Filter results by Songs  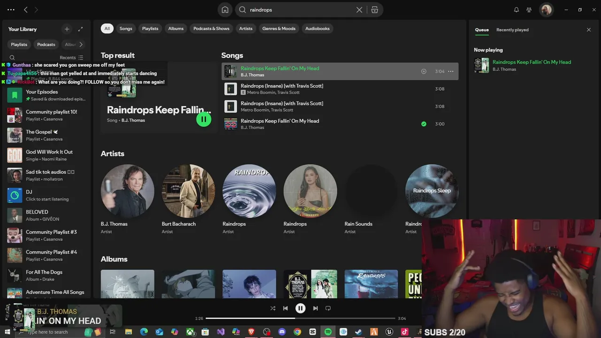pyautogui.click(x=126, y=29)
